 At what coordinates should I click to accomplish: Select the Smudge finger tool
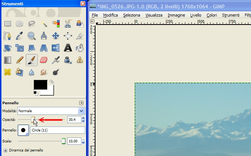[44, 72]
